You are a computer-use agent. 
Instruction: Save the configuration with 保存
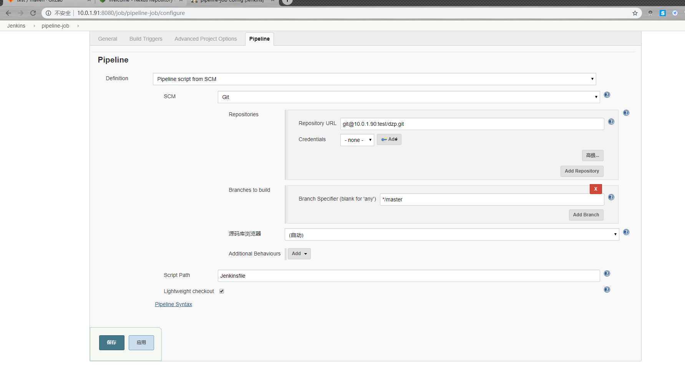pos(112,343)
